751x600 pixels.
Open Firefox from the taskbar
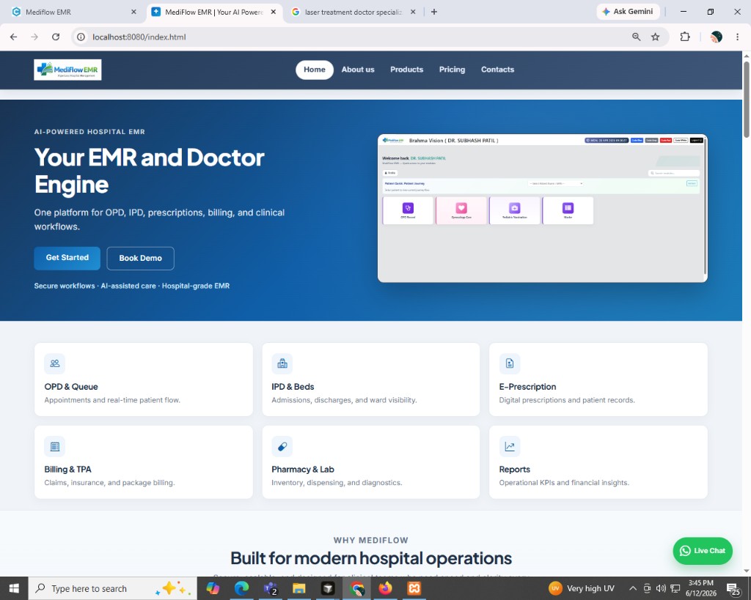coord(385,588)
